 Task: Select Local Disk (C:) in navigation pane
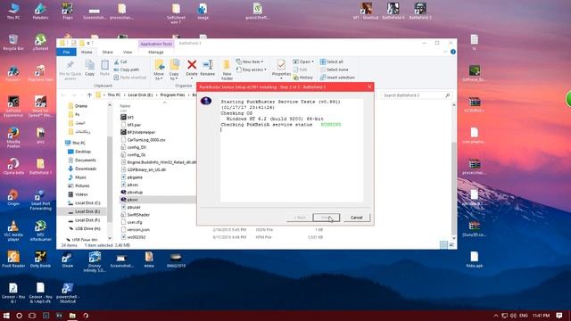point(87,203)
